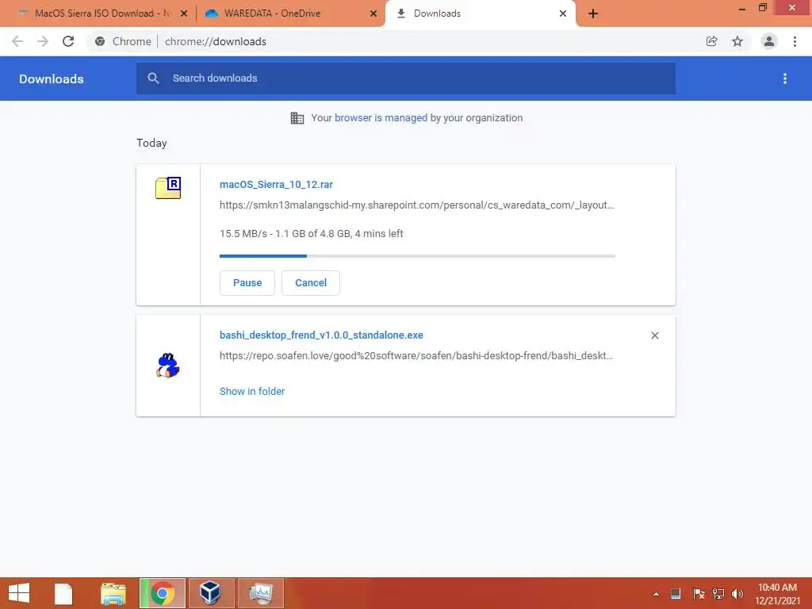Click the managed organization building icon

click(297, 118)
